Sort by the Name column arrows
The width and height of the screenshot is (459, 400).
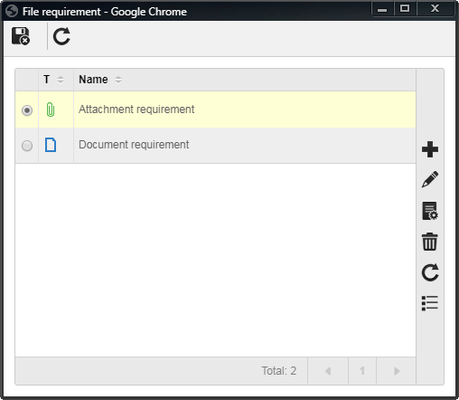pos(118,80)
